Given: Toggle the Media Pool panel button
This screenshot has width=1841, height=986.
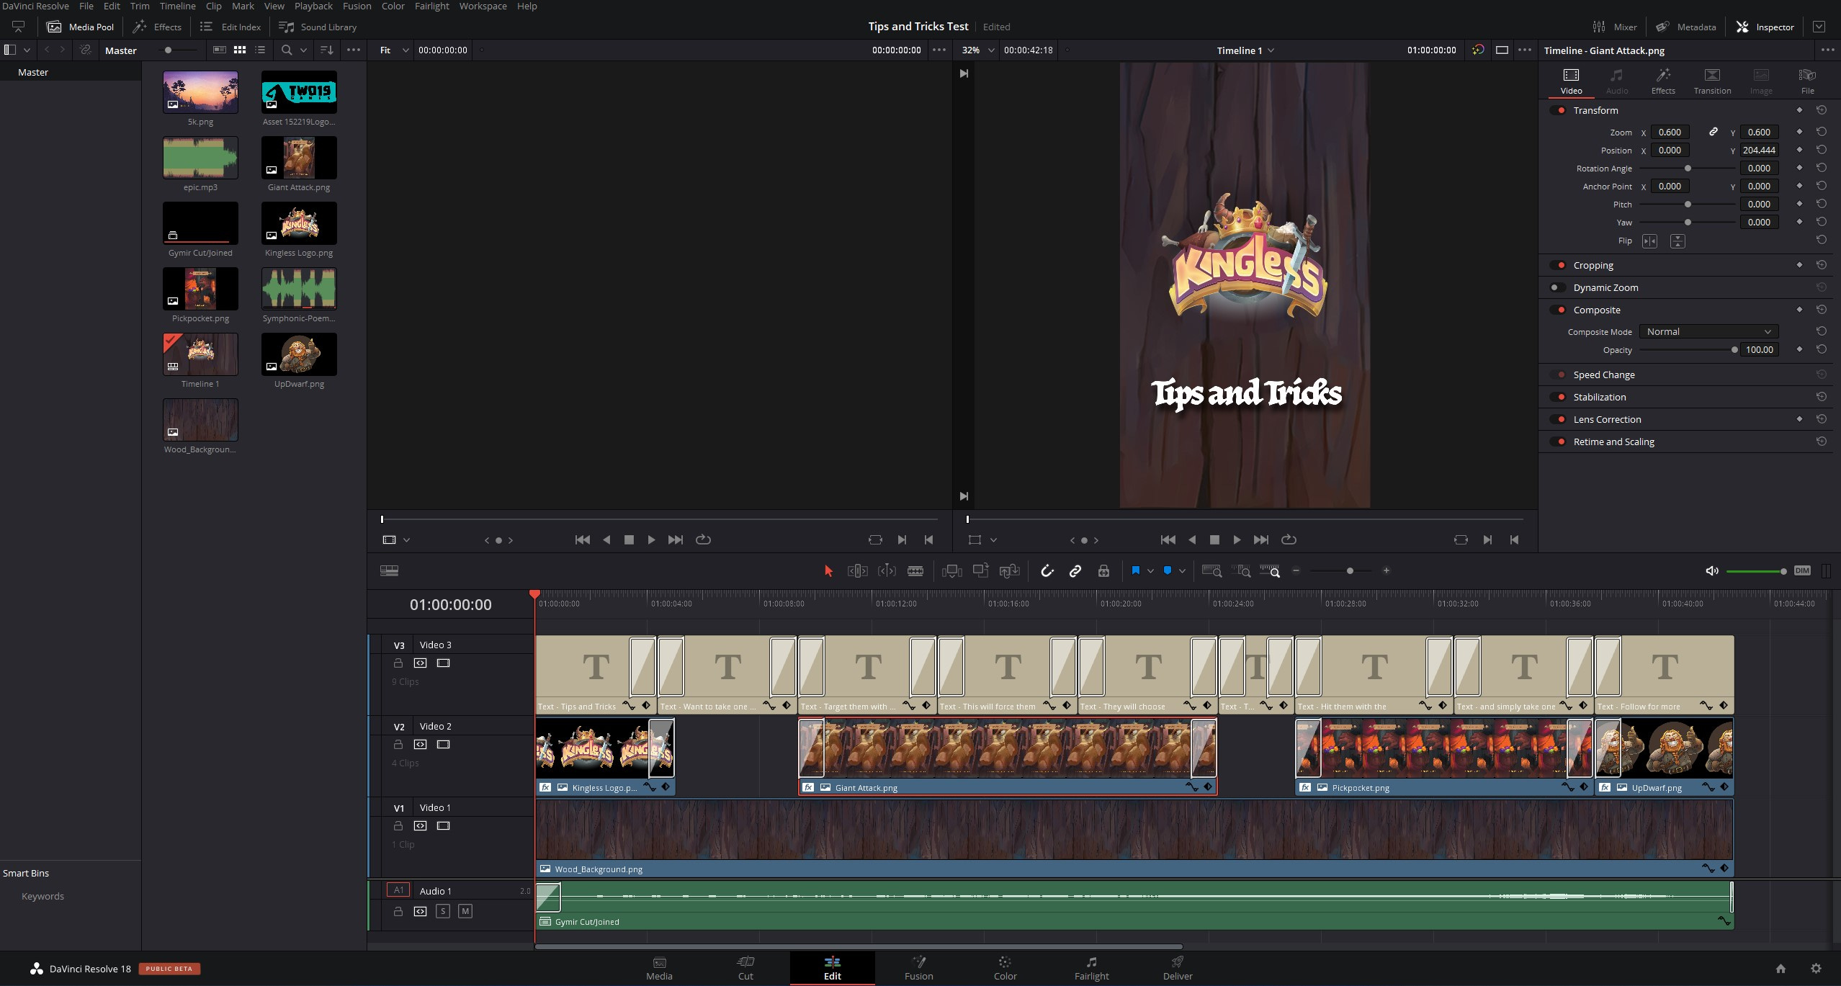Looking at the screenshot, I should point(80,27).
